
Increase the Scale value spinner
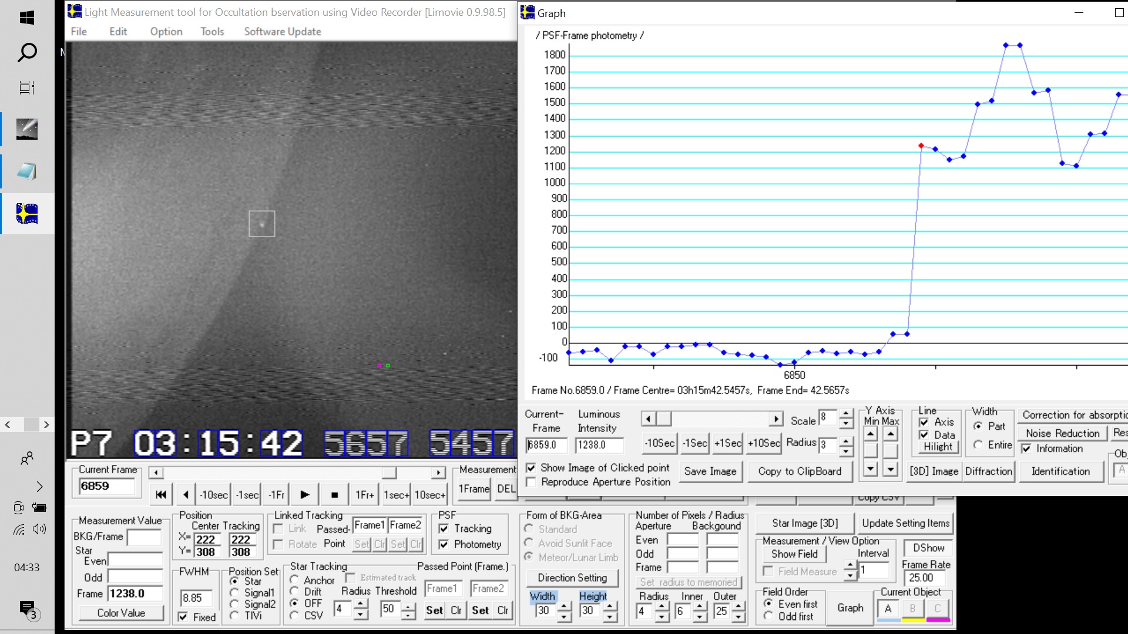point(846,413)
